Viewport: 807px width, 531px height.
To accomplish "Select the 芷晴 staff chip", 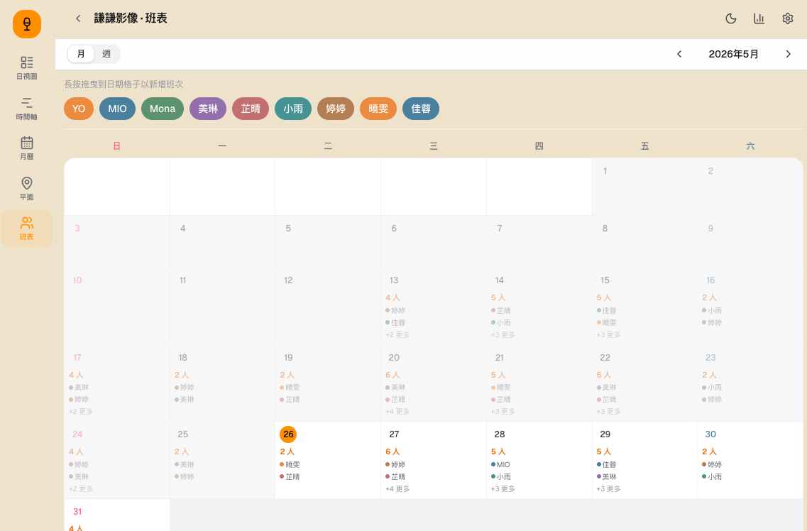I will [251, 109].
